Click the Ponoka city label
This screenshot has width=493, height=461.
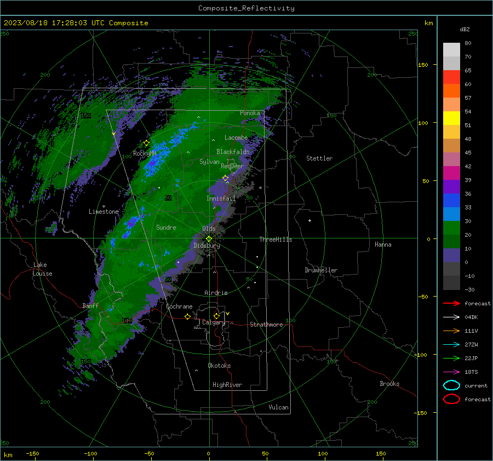point(250,113)
